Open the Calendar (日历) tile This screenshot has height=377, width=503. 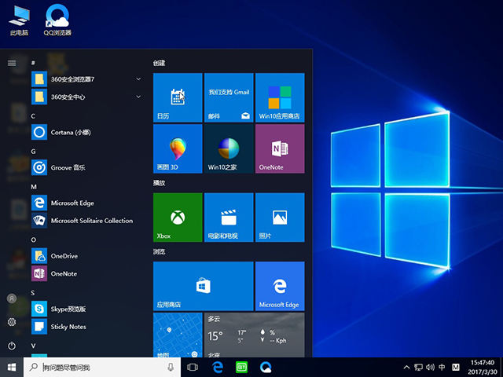[177, 97]
